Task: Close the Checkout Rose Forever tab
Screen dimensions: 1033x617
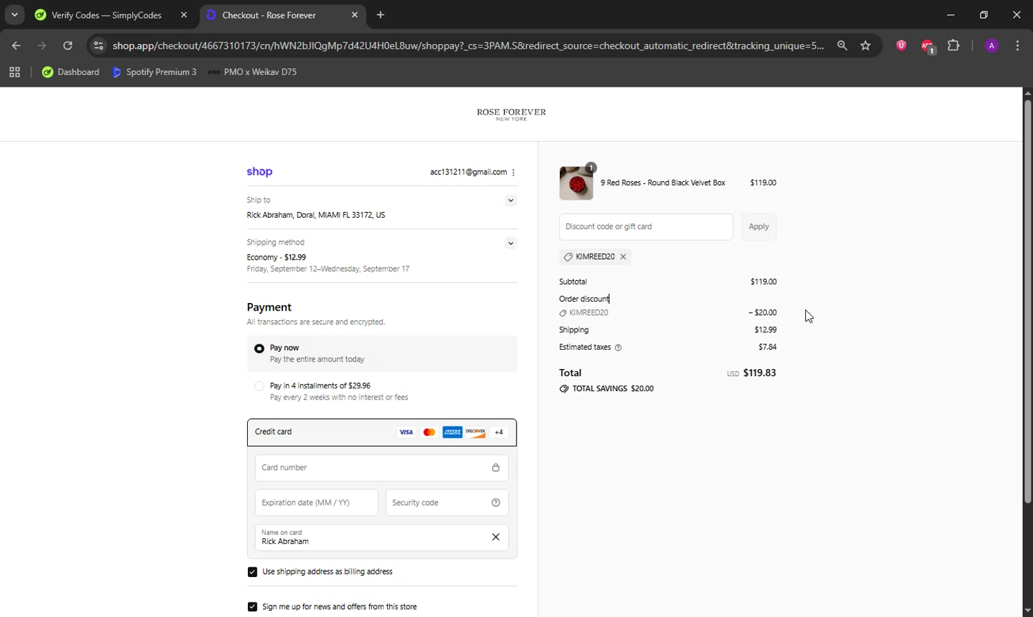Action: tap(354, 14)
